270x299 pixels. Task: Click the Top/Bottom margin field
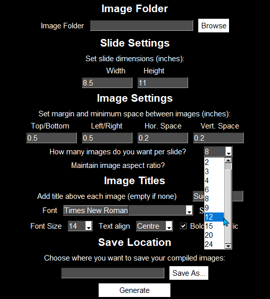coord(52,138)
